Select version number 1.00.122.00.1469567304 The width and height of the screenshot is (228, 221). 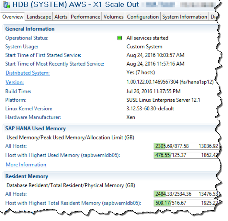[x=152, y=82]
